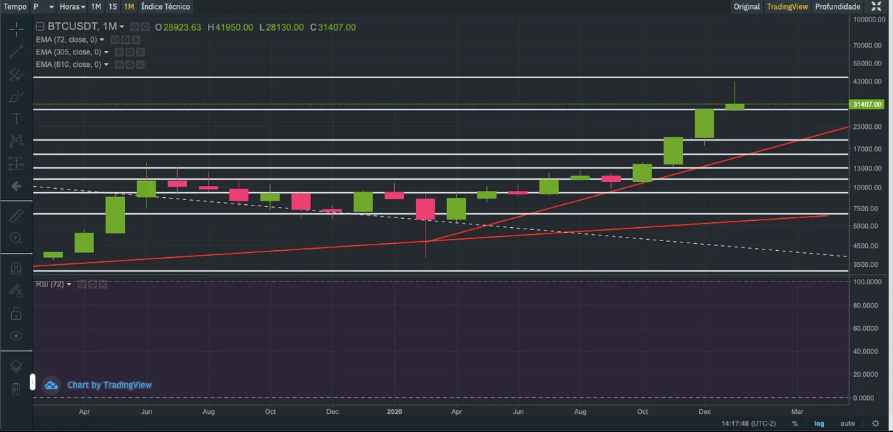Select the 1S interval
The image size is (893, 432).
[113, 6]
